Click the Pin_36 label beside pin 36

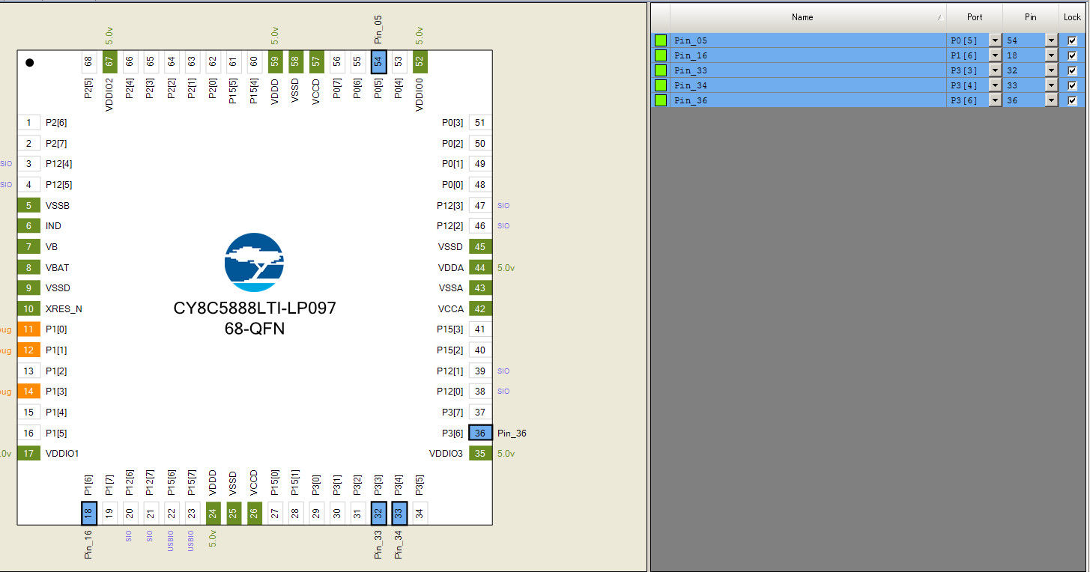pos(512,433)
